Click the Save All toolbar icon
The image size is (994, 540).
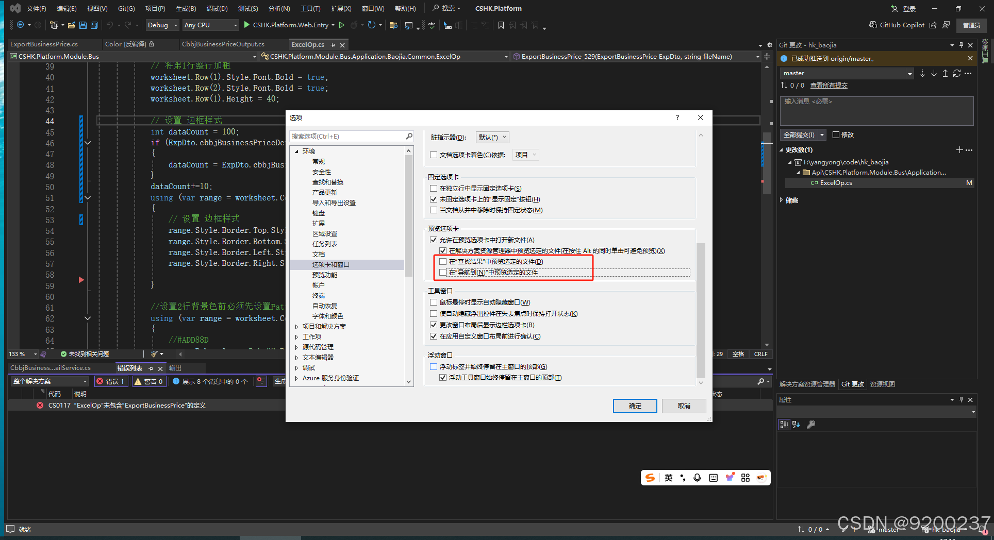[94, 25]
